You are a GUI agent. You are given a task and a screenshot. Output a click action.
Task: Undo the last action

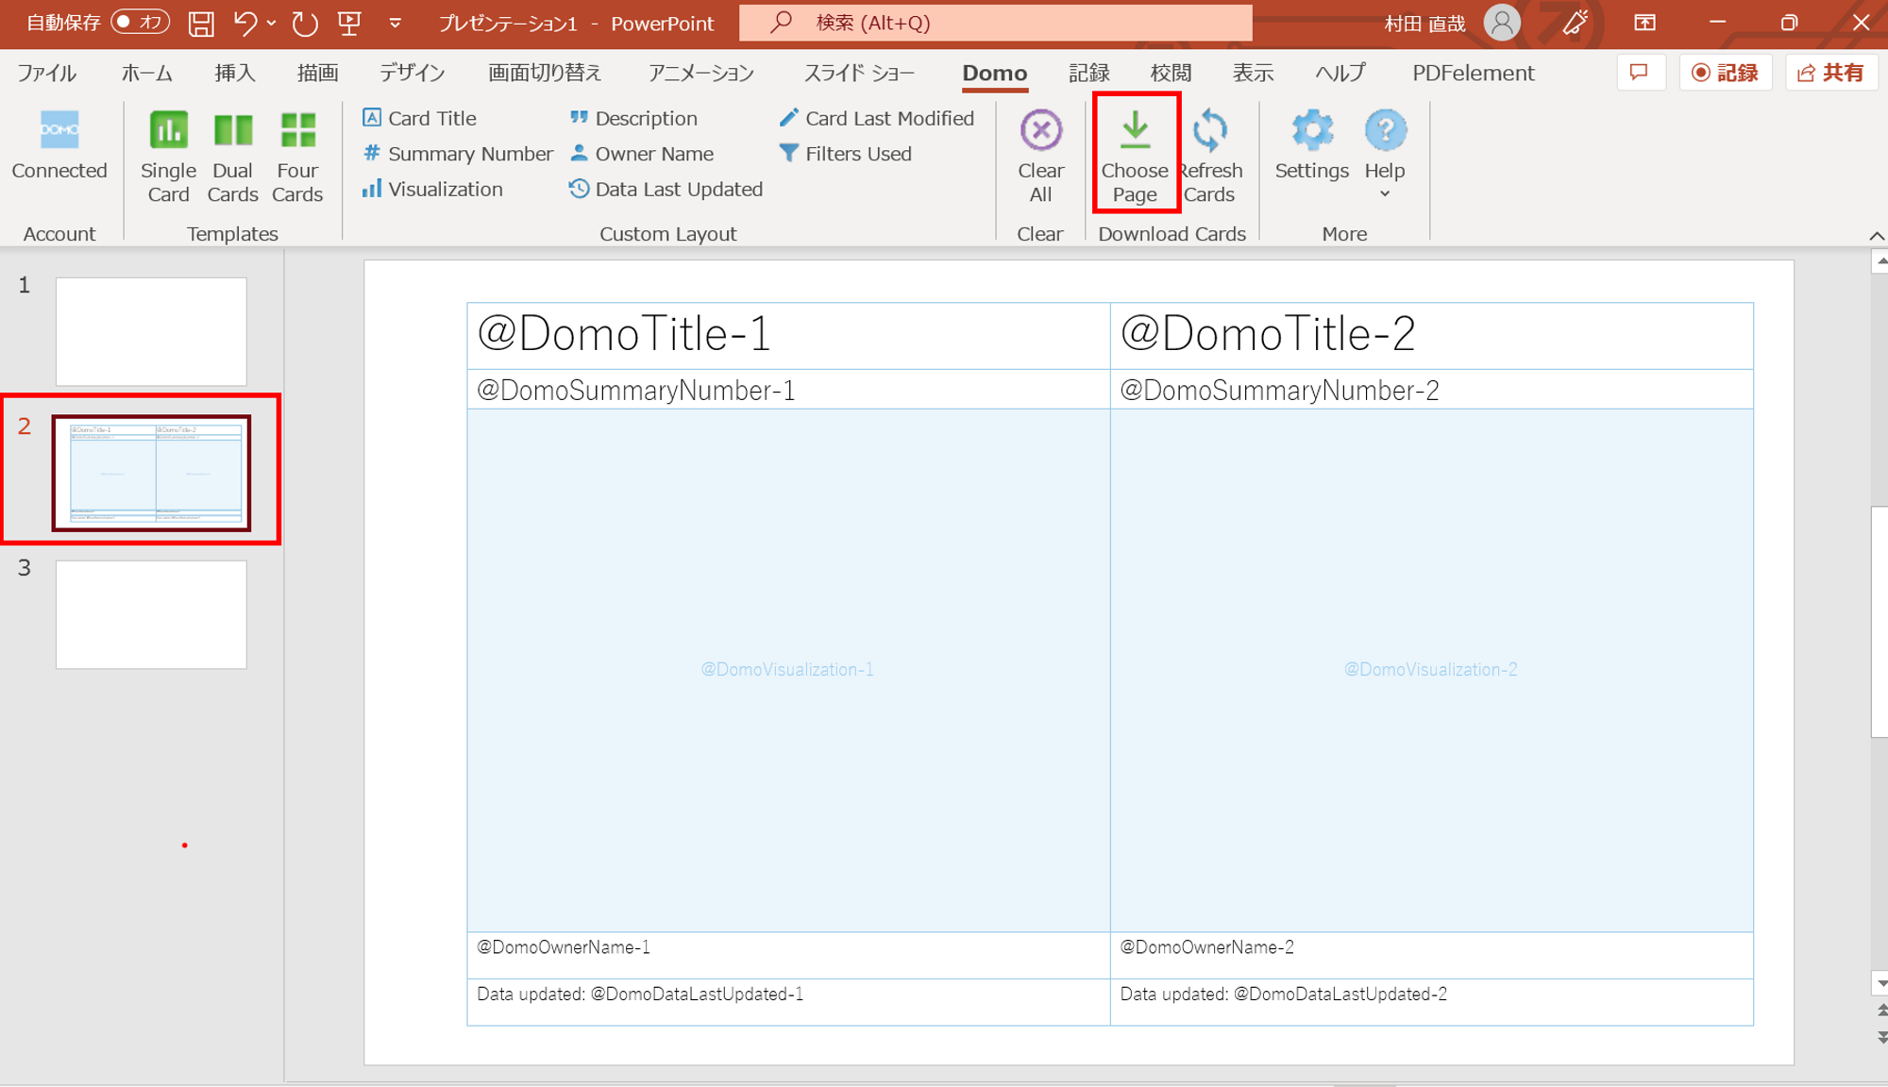point(244,23)
